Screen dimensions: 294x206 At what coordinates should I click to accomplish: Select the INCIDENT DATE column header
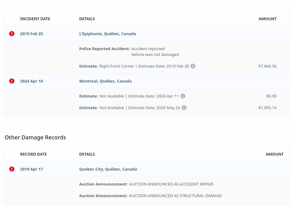(x=35, y=19)
